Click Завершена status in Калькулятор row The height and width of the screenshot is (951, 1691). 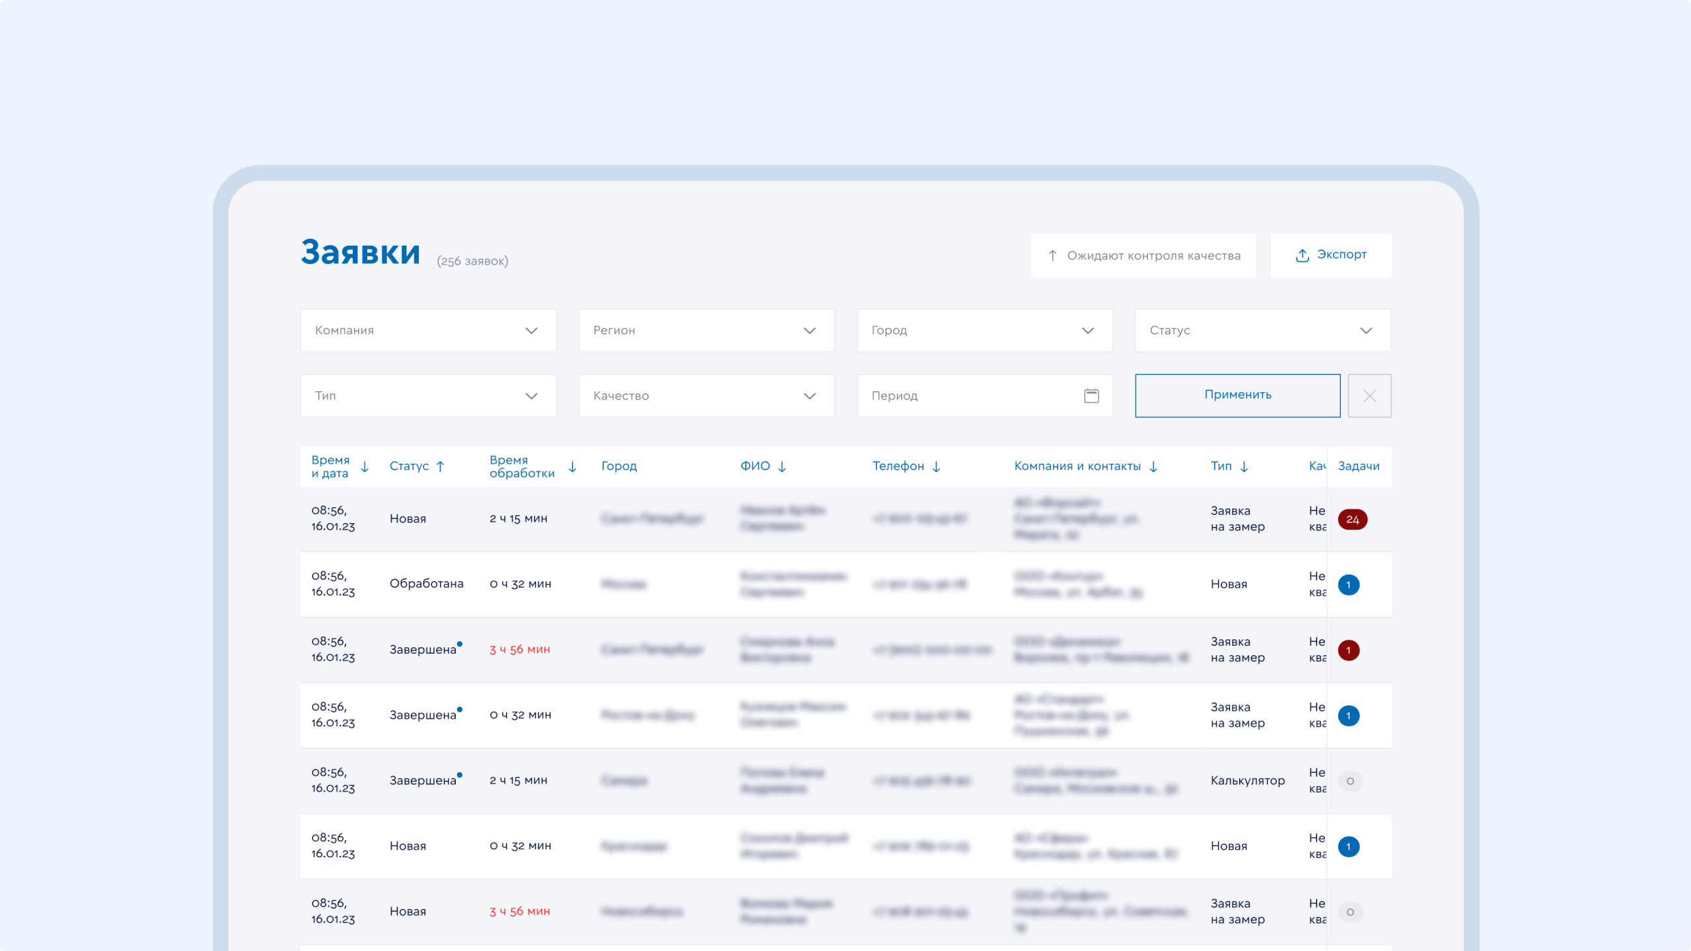(423, 781)
